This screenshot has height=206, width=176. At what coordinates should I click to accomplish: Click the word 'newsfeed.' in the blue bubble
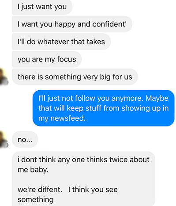(68, 118)
